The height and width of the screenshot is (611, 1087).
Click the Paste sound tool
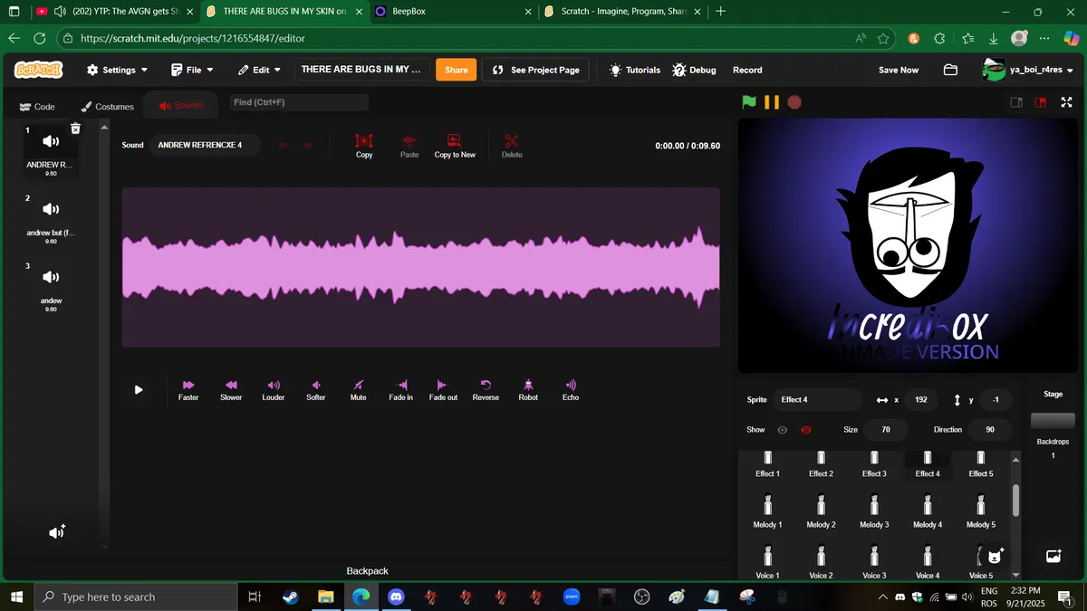(409, 146)
